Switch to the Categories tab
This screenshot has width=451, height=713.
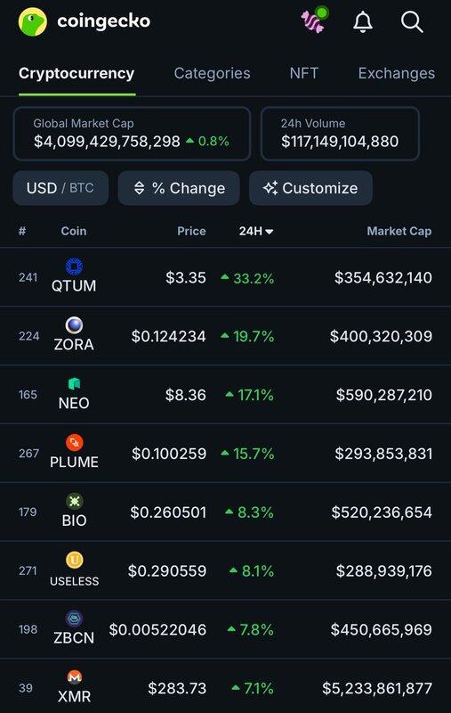[x=212, y=73]
